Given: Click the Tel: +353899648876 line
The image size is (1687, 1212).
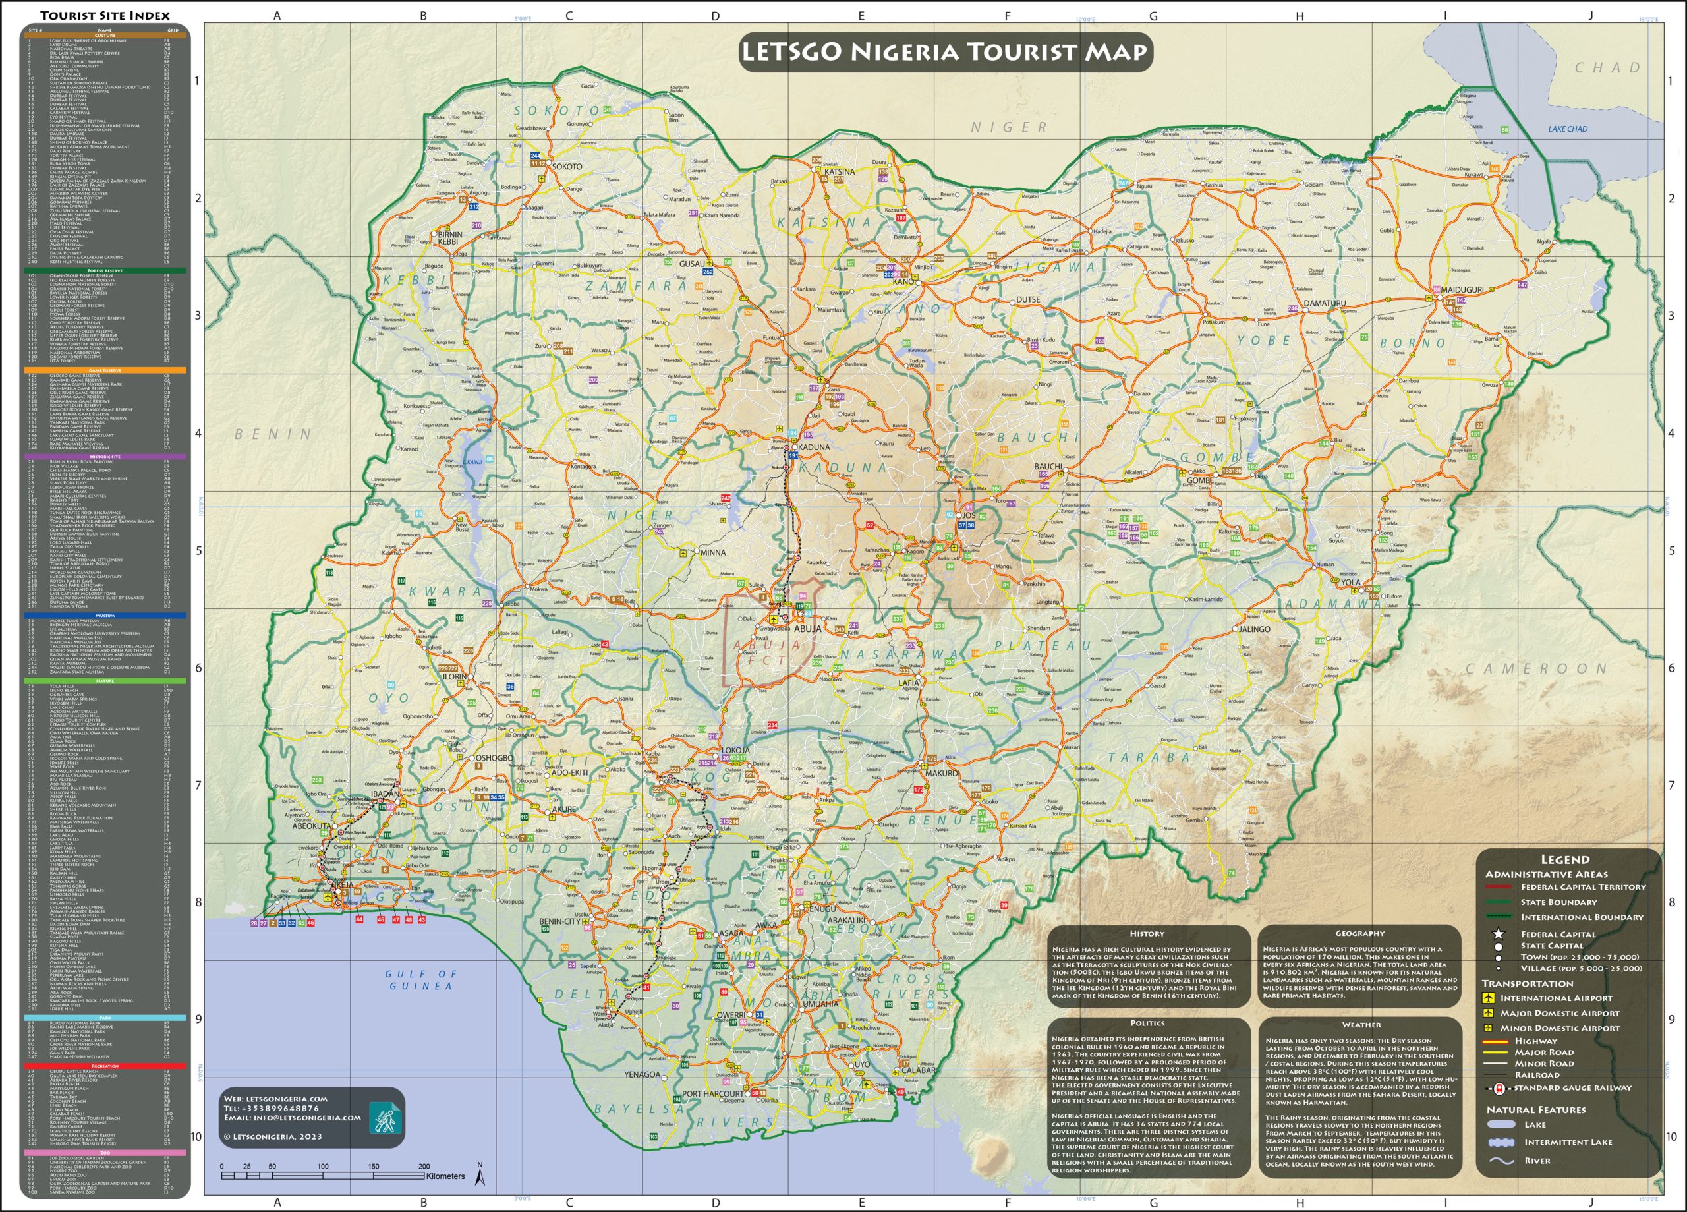Looking at the screenshot, I should pyautogui.click(x=272, y=1108).
